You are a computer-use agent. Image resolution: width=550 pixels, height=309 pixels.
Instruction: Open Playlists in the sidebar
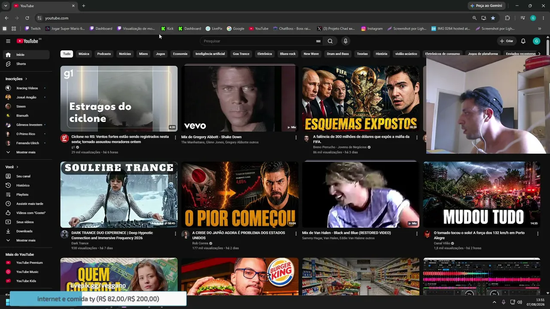tap(27, 194)
